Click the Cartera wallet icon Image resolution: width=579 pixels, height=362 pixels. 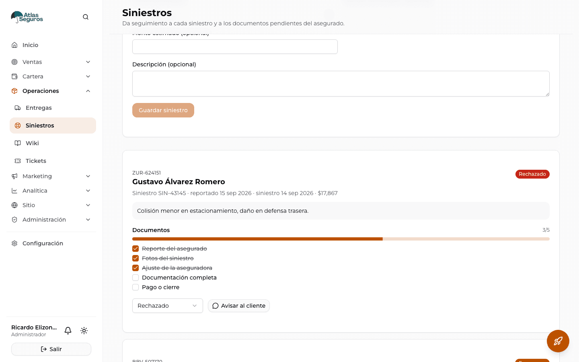[x=14, y=76]
